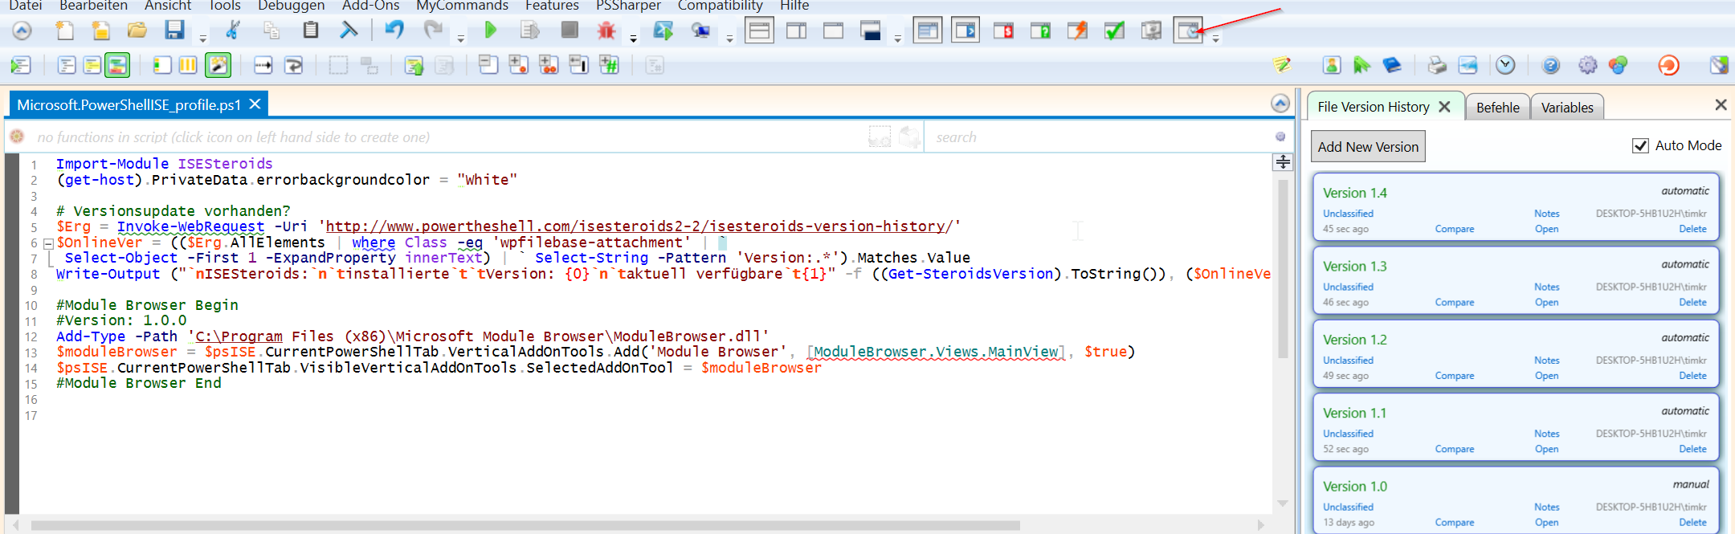Click the yellow note with pencil icon
Image resolution: width=1735 pixels, height=534 pixels.
click(x=1282, y=65)
